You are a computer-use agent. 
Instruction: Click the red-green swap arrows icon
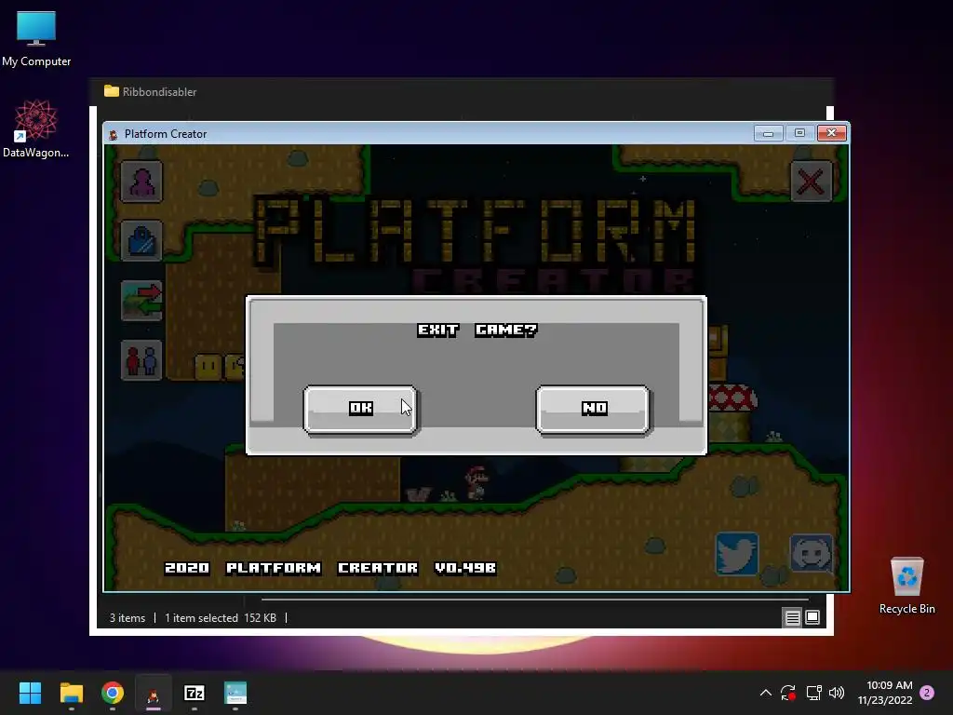tap(141, 301)
